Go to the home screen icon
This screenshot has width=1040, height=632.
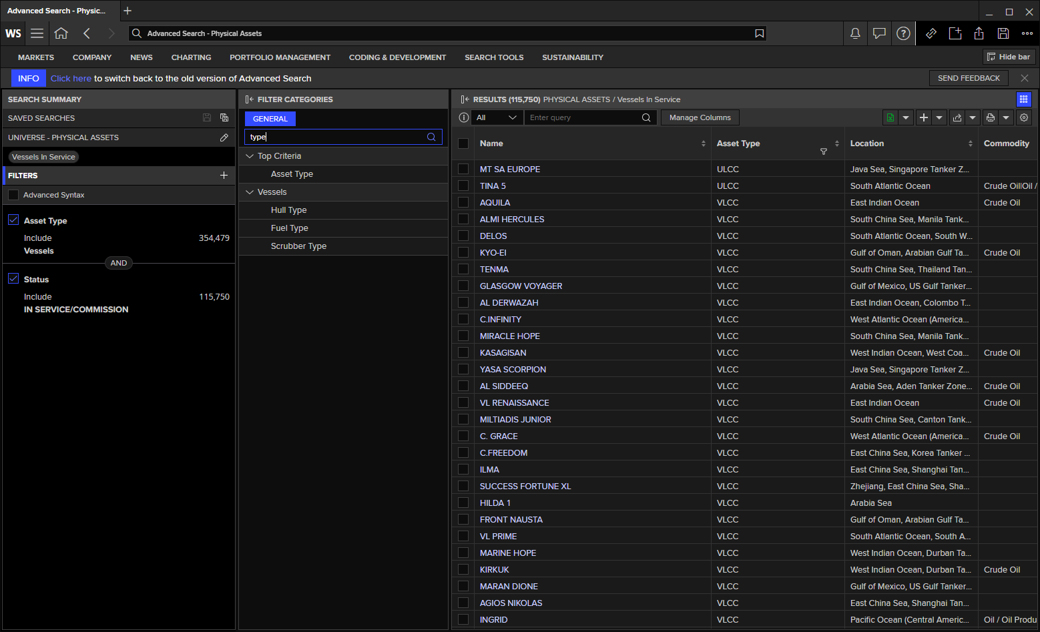point(61,33)
